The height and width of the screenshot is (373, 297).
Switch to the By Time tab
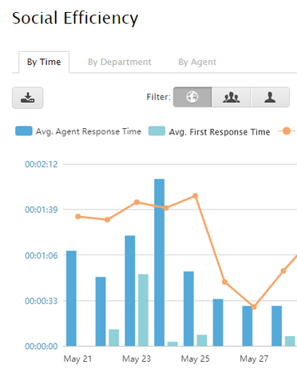pos(44,62)
